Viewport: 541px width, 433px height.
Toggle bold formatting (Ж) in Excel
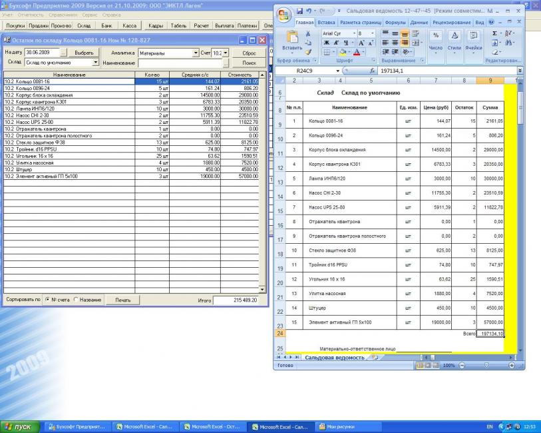pyautogui.click(x=325, y=43)
